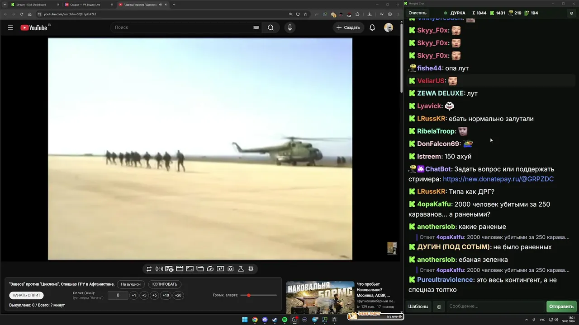
Task: Open the playback speed gauge icon
Action: (x=210, y=269)
